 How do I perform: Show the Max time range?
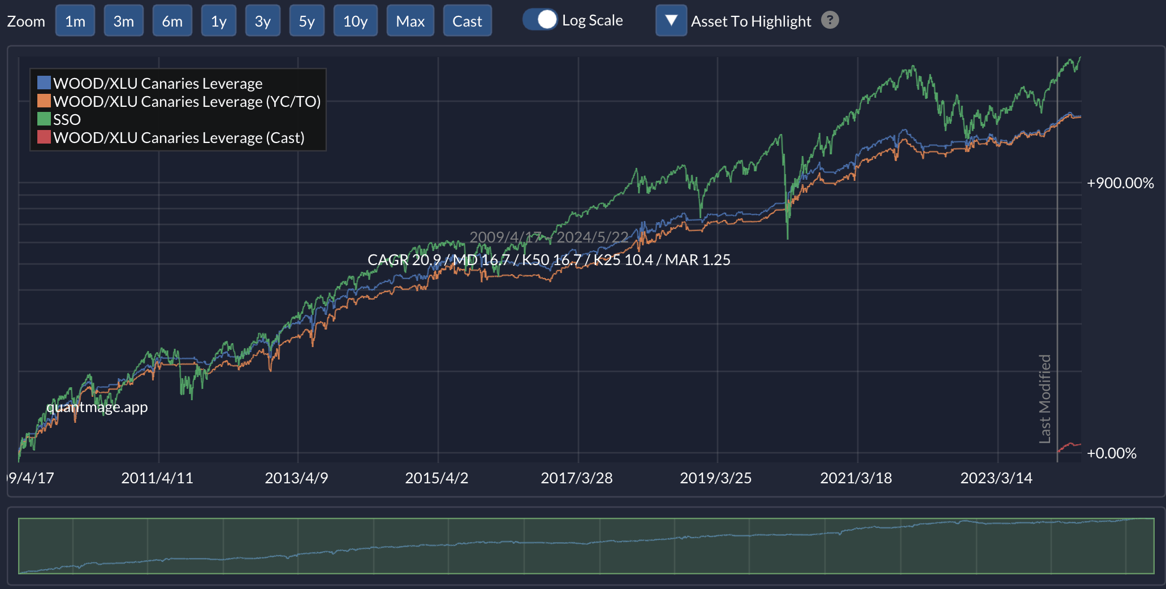pos(411,20)
